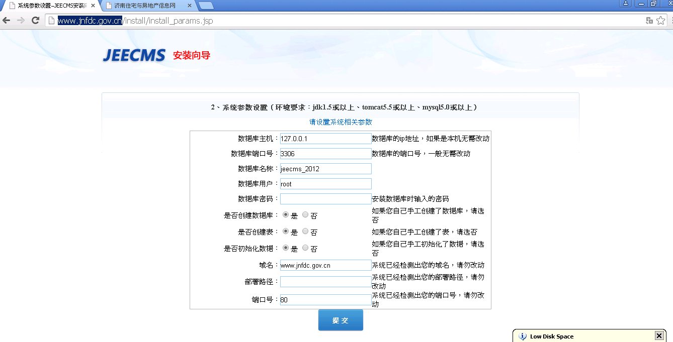Open browser user profile icon in title bar
This screenshot has height=342, width=673.
tap(625, 4)
